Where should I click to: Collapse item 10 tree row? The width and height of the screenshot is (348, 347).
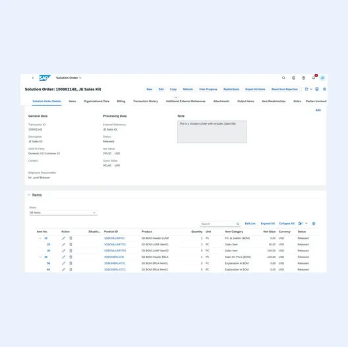[40, 238]
